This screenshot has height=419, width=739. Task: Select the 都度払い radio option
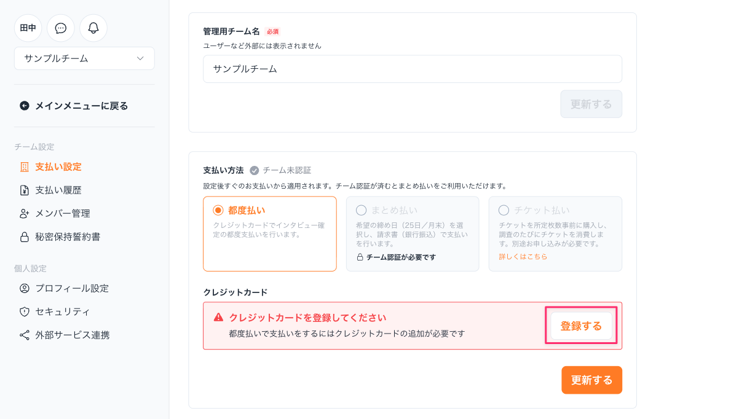218,210
